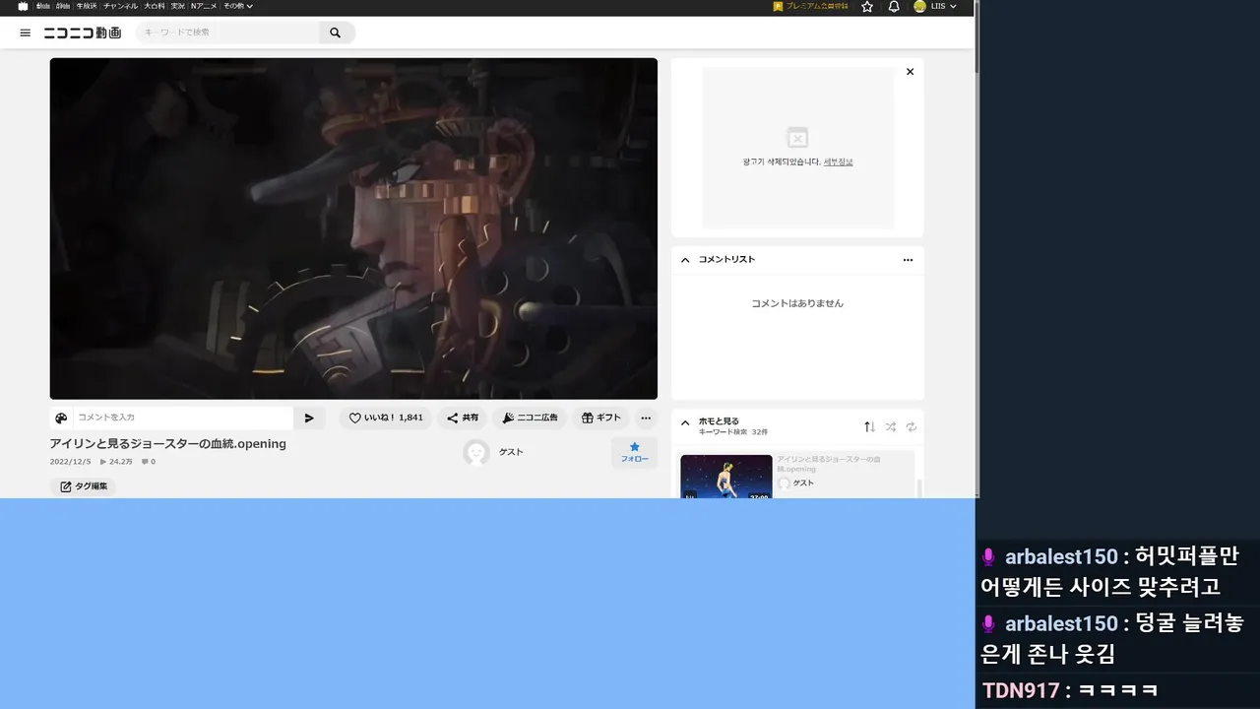This screenshot has width=1260, height=709.
Task: Click the ニコニコ動画 logo
Action: pyautogui.click(x=83, y=32)
